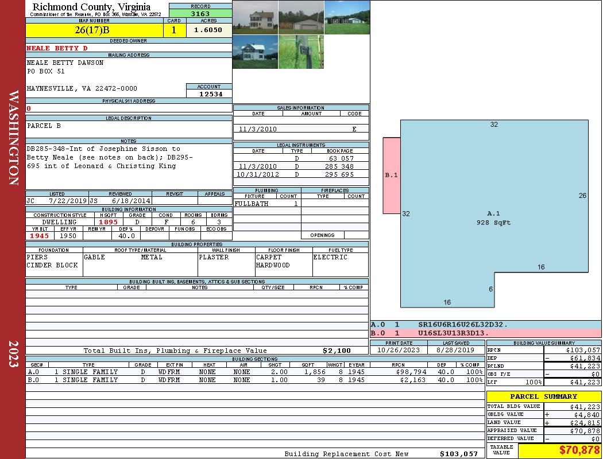Image resolution: width=603 pixels, height=459 pixels.
Task: Click section RPCN value $2,163
Action: (413, 380)
